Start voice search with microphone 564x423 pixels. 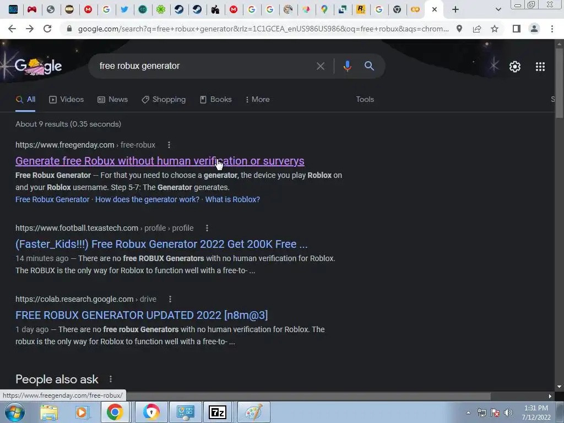(347, 66)
